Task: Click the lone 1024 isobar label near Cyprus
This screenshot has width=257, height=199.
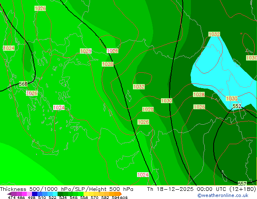Action: click(x=143, y=175)
